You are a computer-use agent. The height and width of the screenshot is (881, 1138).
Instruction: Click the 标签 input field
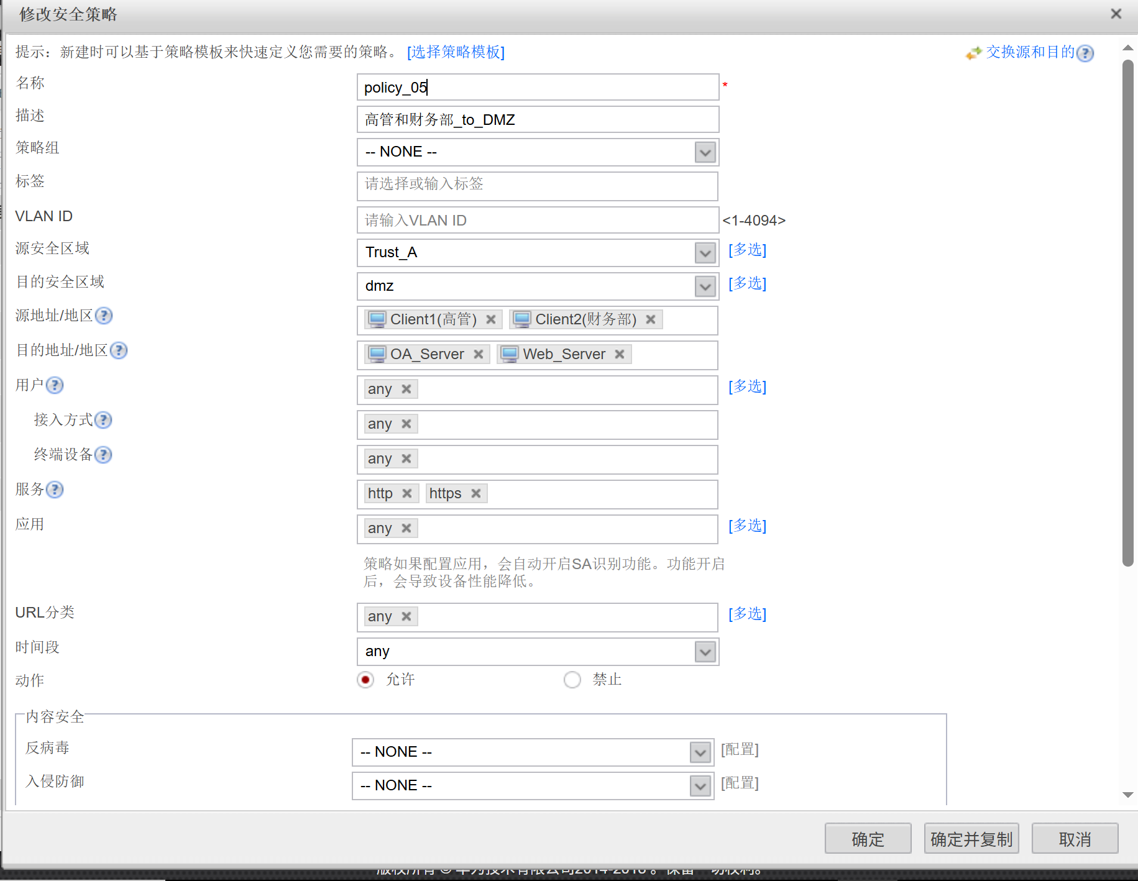pyautogui.click(x=538, y=185)
